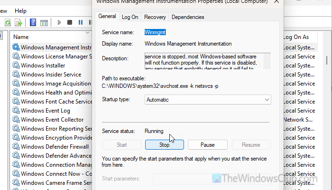Click the disabled Start button
The height and width of the screenshot is (190, 332).
pyautogui.click(x=122, y=145)
